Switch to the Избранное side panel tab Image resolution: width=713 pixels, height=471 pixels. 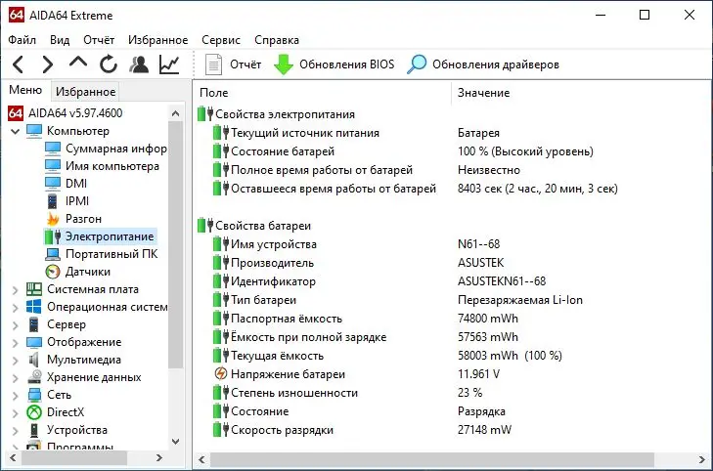coord(85,91)
